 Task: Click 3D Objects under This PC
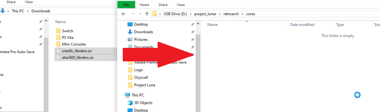[143, 103]
